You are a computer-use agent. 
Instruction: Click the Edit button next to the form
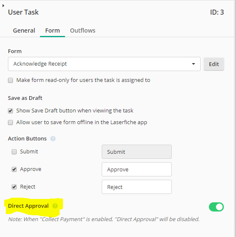click(214, 64)
